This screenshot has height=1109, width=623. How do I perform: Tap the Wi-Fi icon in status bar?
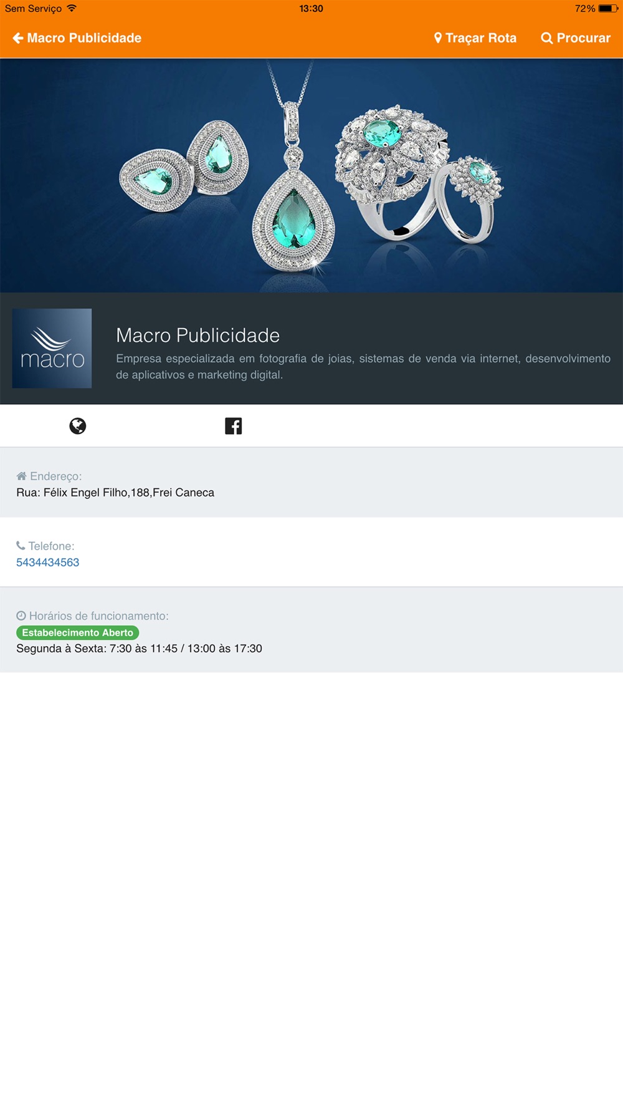[x=72, y=8]
